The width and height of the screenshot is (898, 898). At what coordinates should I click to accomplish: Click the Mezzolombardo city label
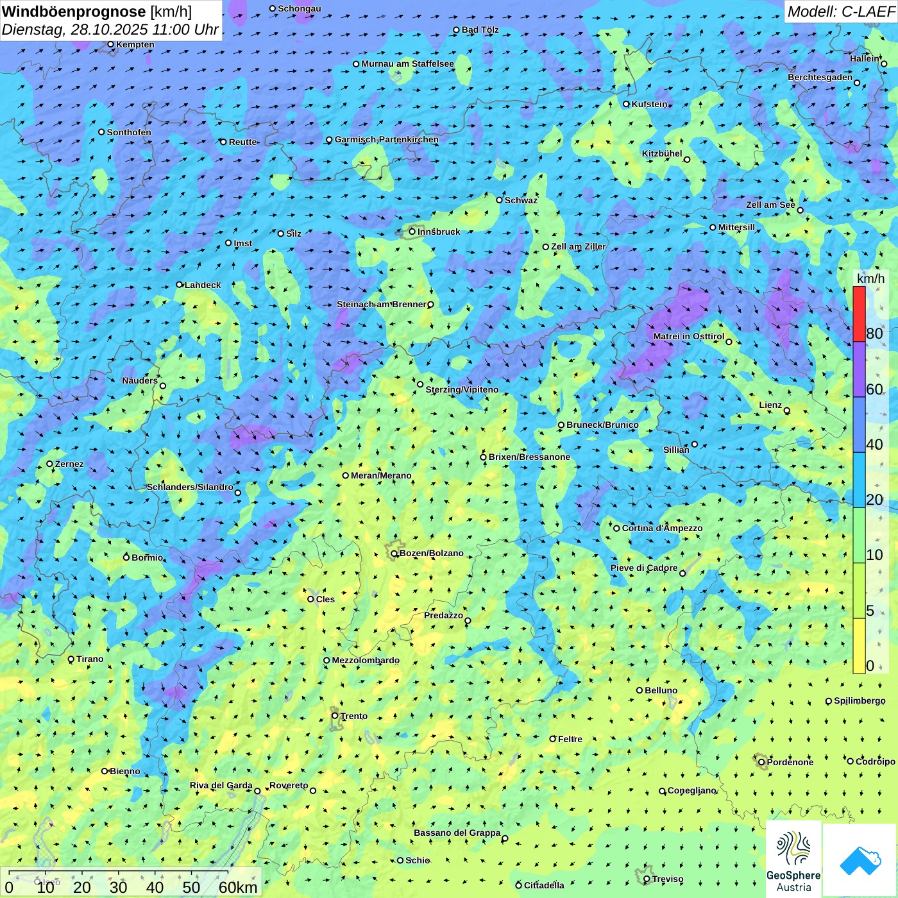366,660
